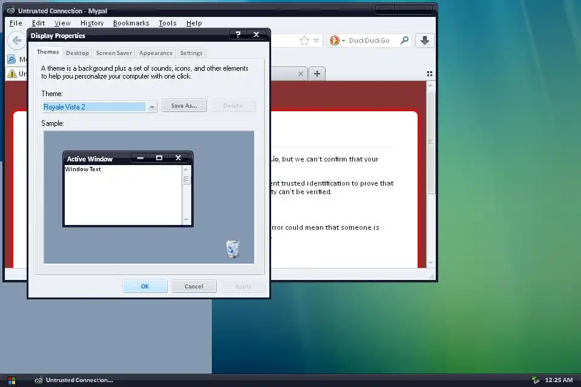Select the Themes tab
Screen dimensions: 581x387
pyautogui.click(x=48, y=52)
